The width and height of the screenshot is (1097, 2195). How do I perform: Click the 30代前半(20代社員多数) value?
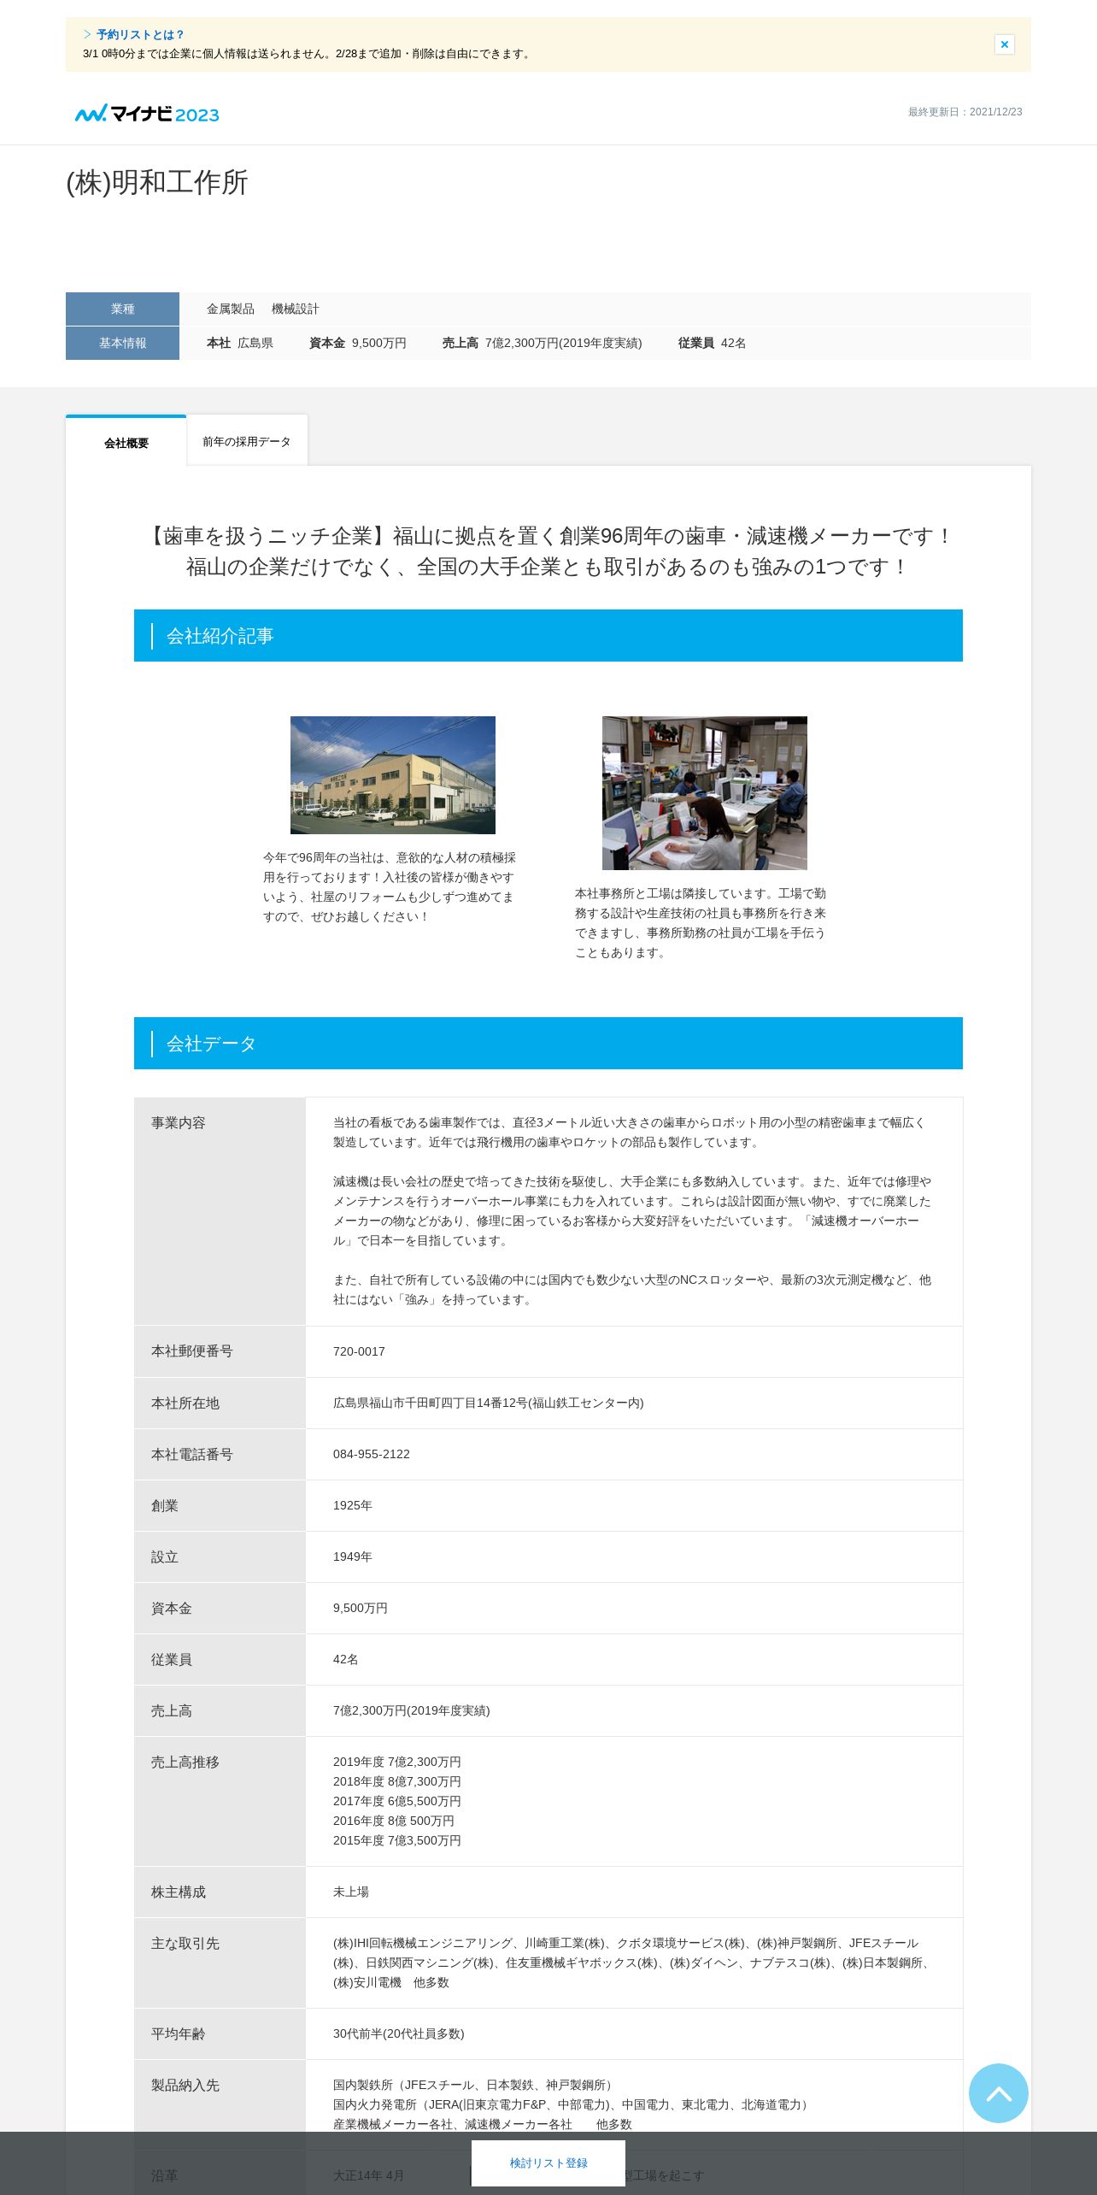tap(399, 2033)
